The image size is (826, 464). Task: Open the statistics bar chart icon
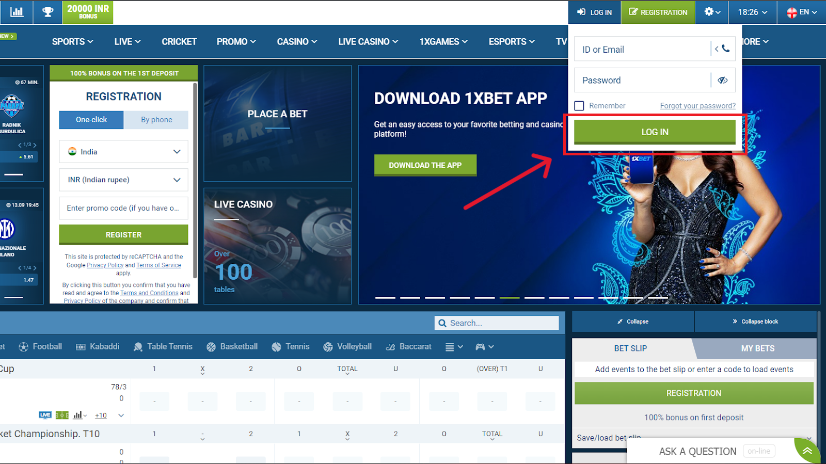17,12
